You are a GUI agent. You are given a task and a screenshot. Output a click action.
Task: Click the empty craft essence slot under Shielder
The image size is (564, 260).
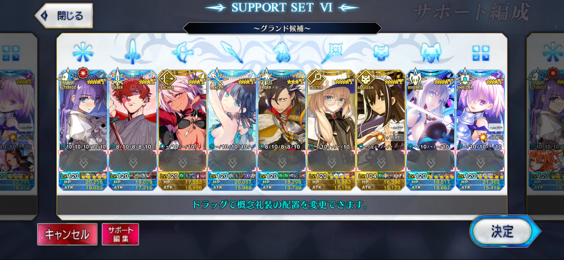click(480, 161)
